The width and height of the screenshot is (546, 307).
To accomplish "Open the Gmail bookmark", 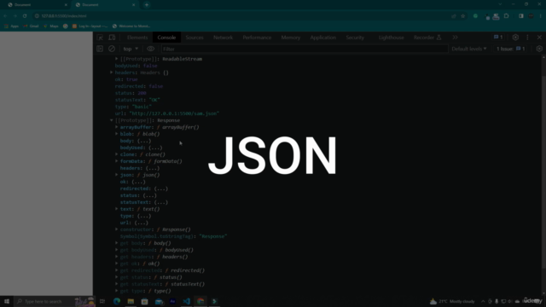I will (31, 26).
